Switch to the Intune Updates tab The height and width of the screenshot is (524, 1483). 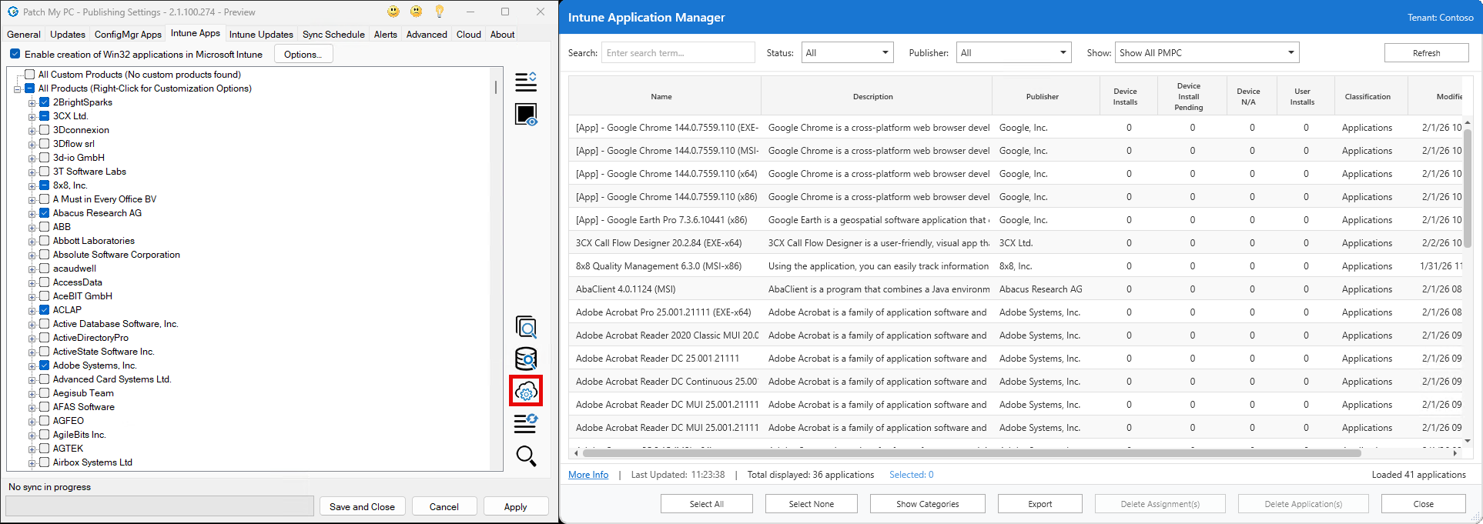[261, 34]
